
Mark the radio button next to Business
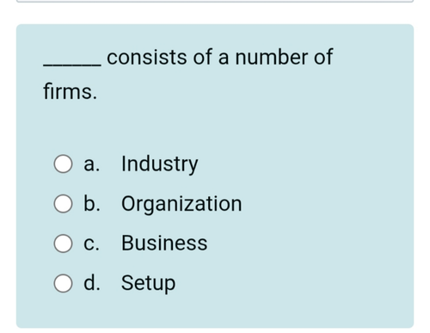coord(63,244)
